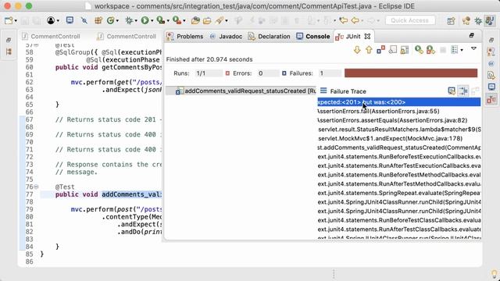Viewport: 500px width, 281px height.
Task: Go to Last Edit Location
Action: 343,21
